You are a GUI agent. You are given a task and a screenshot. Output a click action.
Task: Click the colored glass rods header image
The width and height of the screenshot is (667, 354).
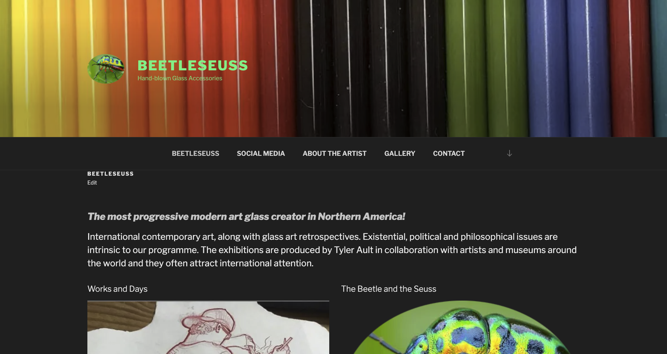(333, 69)
